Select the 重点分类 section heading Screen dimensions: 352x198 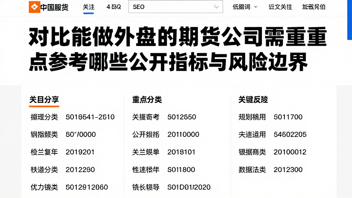click(147, 99)
